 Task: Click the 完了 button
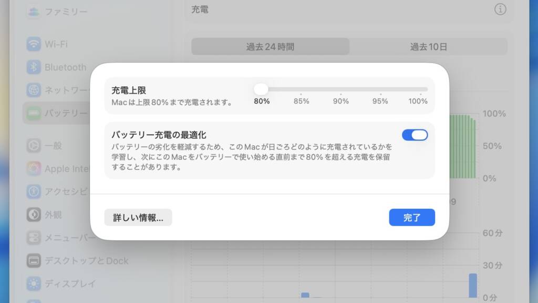click(412, 217)
